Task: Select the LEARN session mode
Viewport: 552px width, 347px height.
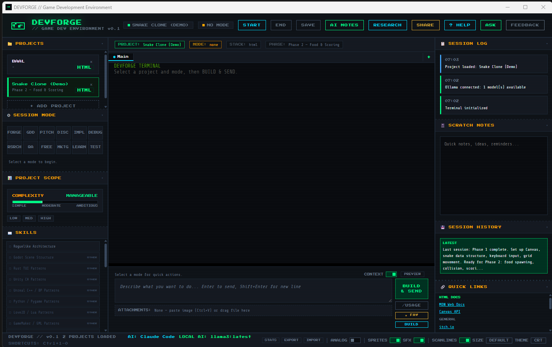Action: (x=79, y=147)
